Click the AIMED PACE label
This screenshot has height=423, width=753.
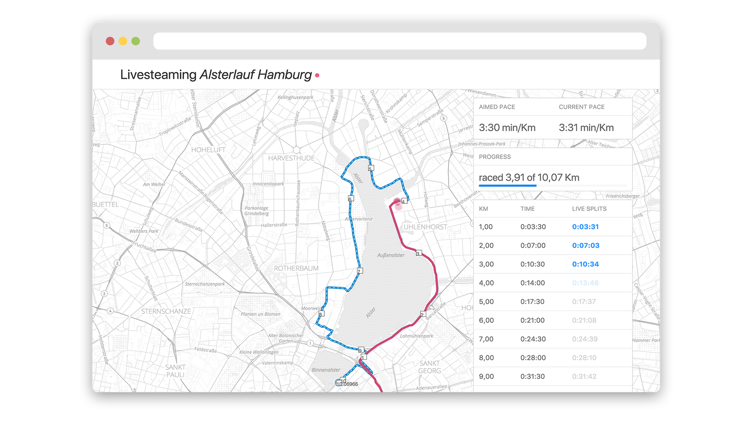pyautogui.click(x=497, y=107)
